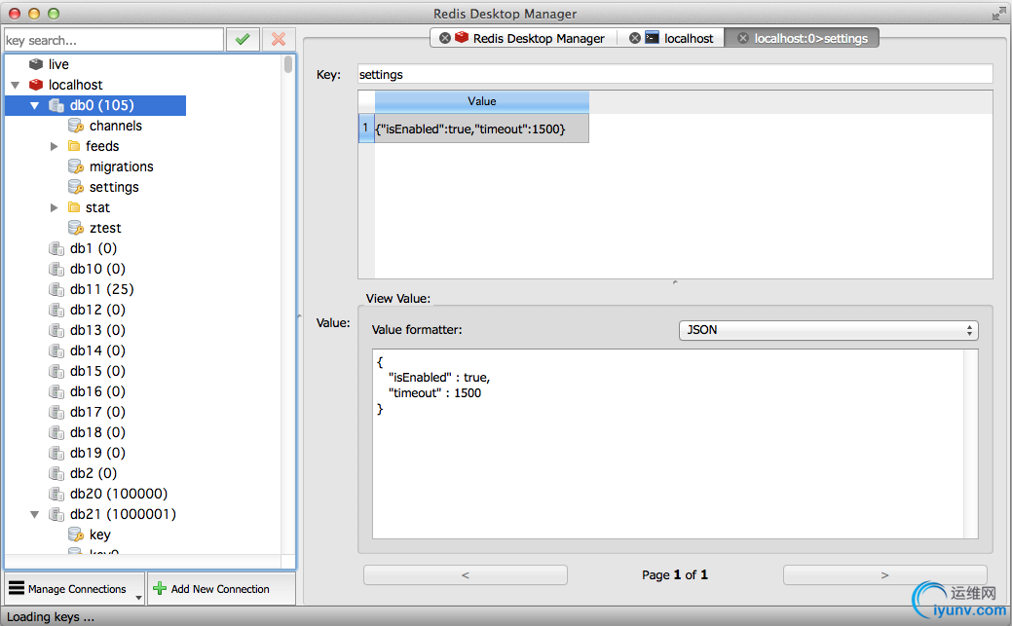Click the red X clear search button
Viewport: 1012px width, 626px height.
[x=279, y=40]
